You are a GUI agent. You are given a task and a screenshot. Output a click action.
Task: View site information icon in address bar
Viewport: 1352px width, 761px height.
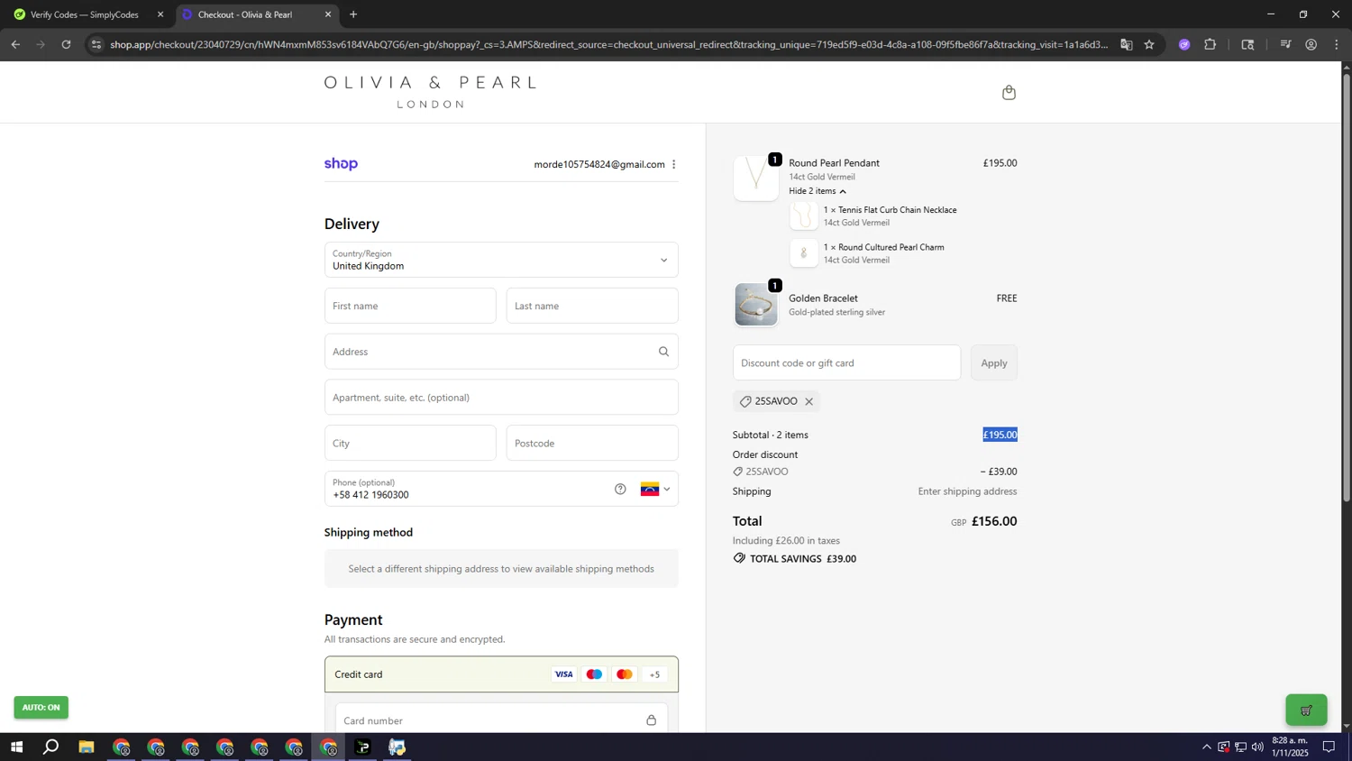tap(96, 44)
